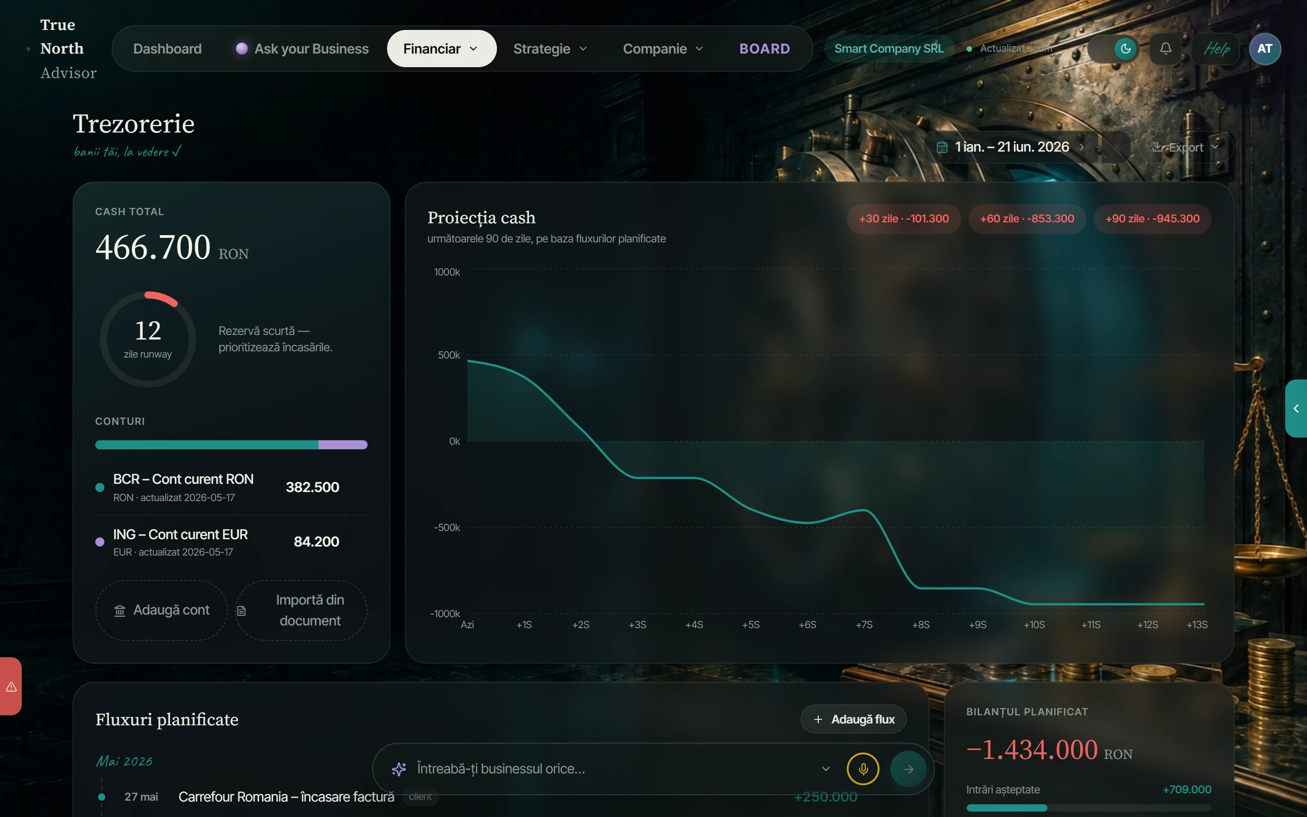Expand the Companie menu
The width and height of the screenshot is (1307, 817).
coord(663,49)
